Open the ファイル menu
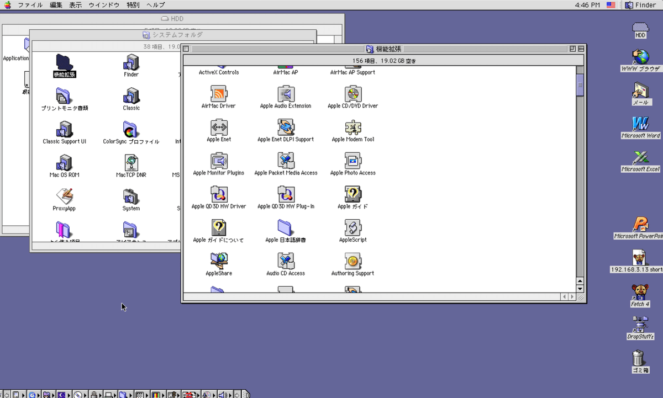The width and height of the screenshot is (663, 398). [x=30, y=5]
